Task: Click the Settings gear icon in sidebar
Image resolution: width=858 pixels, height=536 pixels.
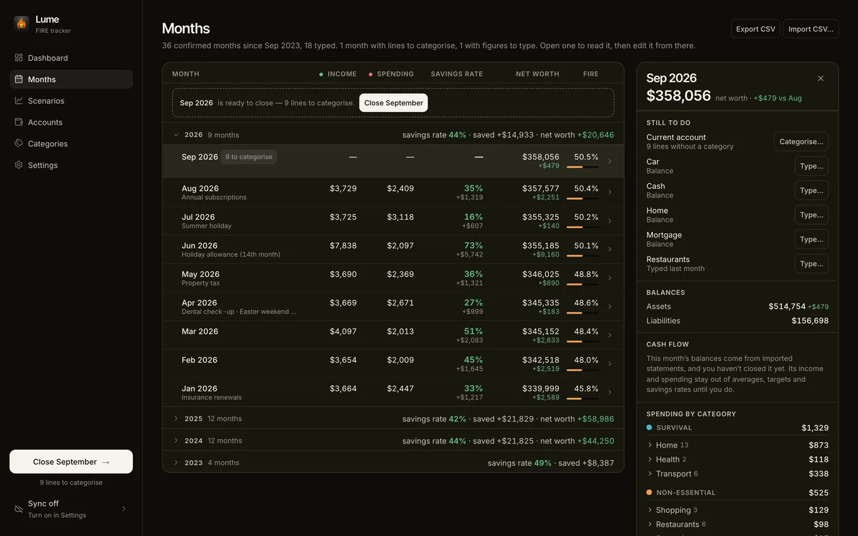Action: point(19,165)
